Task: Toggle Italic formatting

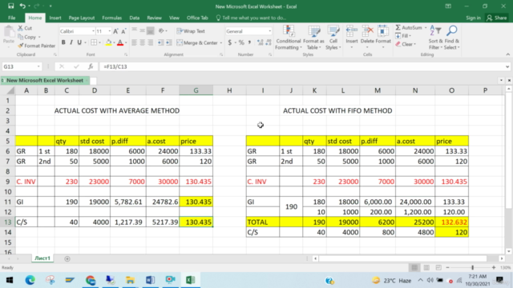Action: click(x=71, y=42)
